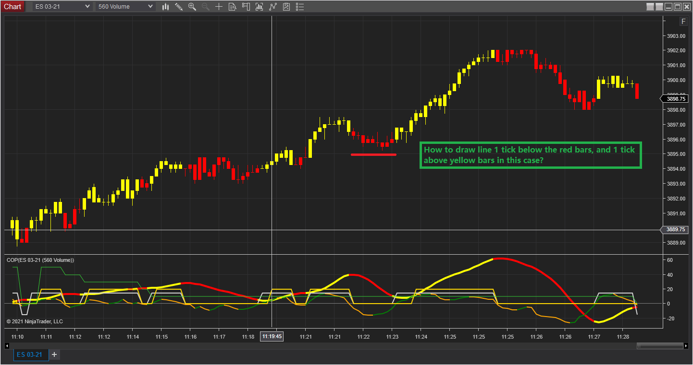Click the 11:14 time axis label
The image size is (693, 365).
133,337
